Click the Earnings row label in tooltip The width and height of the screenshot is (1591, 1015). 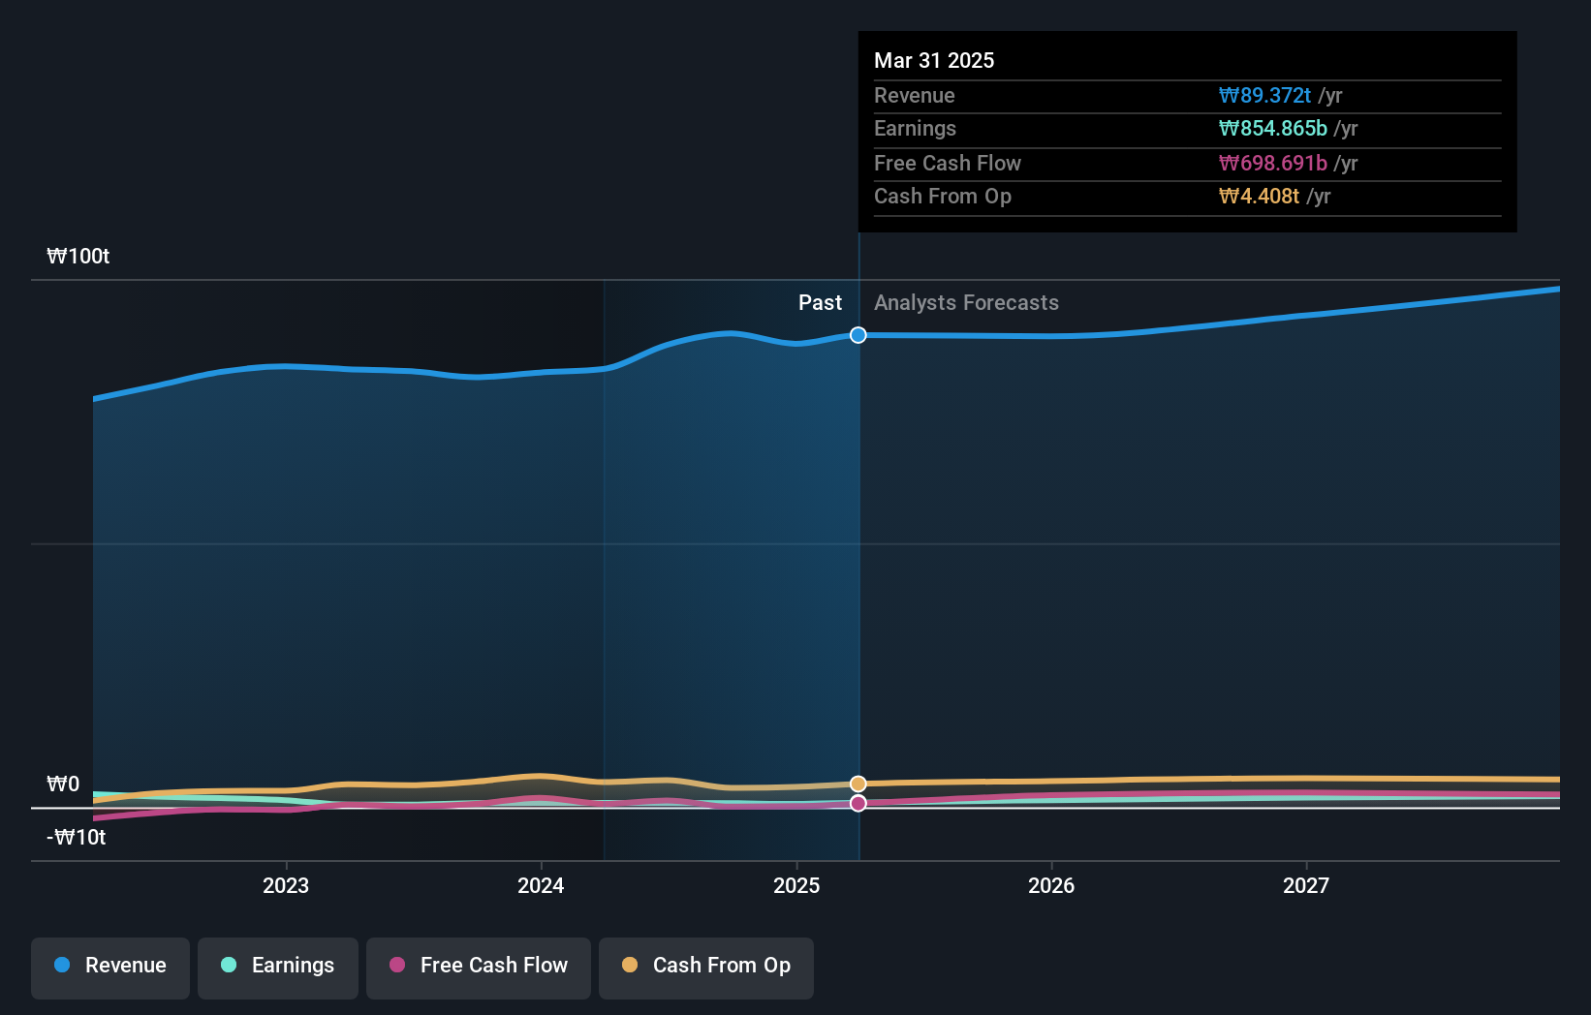[x=915, y=128]
